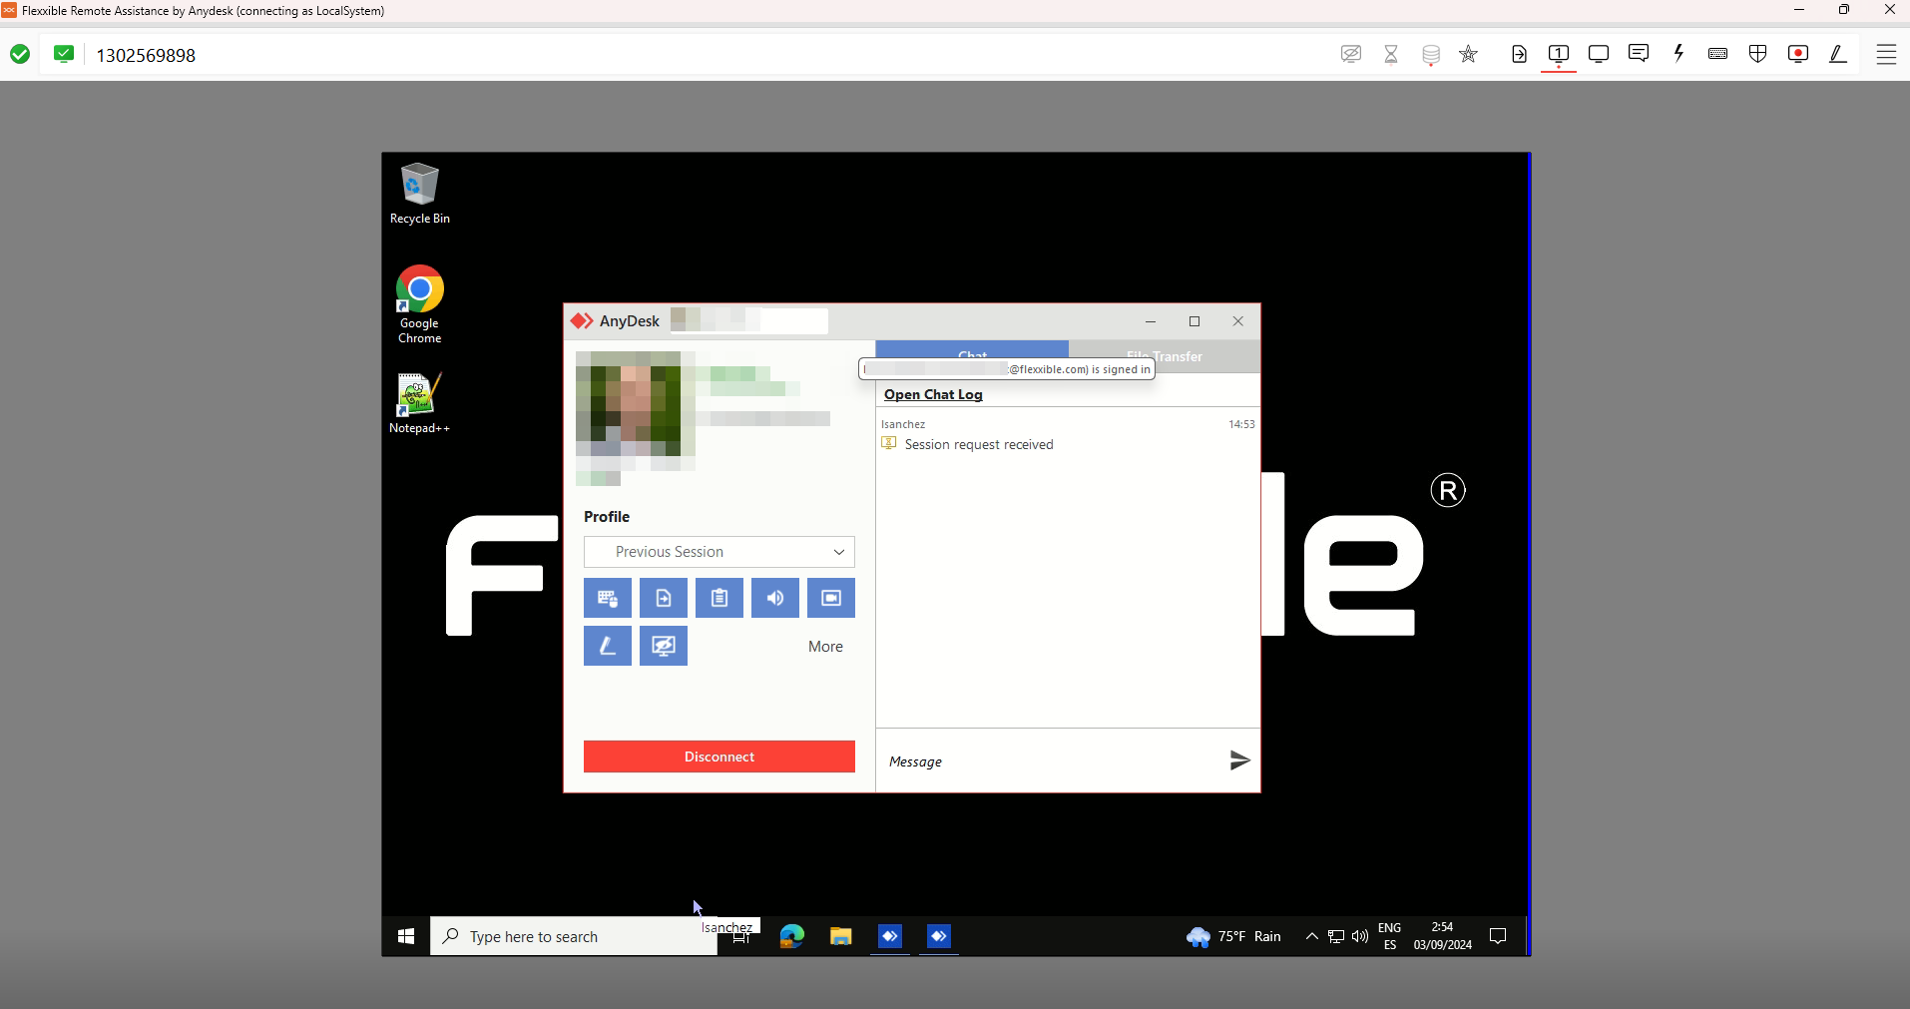Open remote notification center icon
1910x1009 pixels.
click(1498, 936)
